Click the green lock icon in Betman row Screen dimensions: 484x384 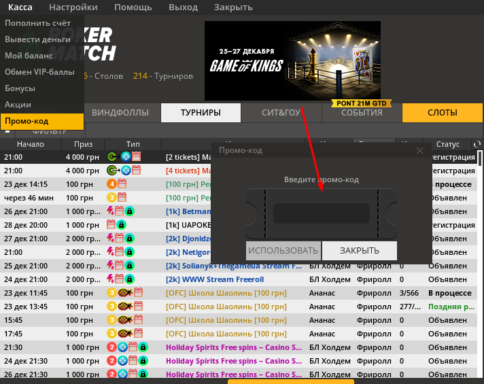[129, 211]
